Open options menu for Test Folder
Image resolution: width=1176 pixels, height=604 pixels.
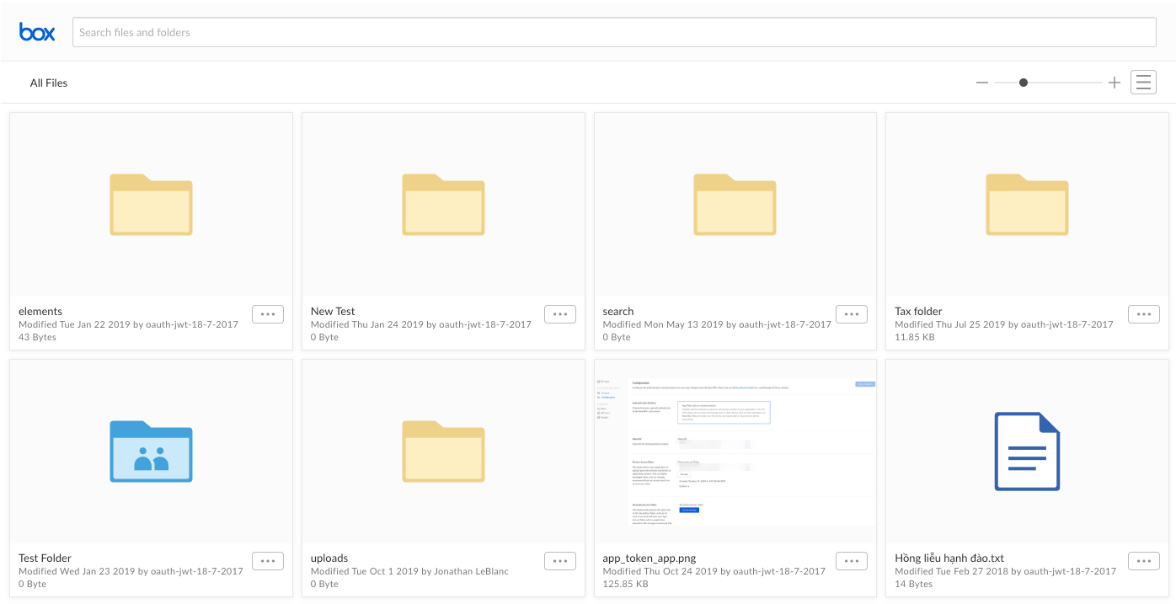click(x=267, y=560)
